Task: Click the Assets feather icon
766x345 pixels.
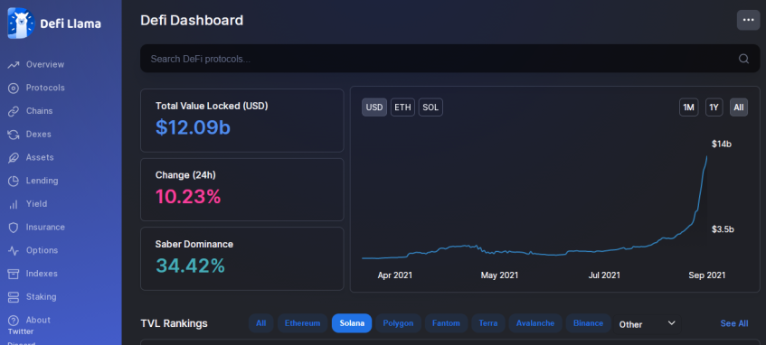Action: [14, 158]
